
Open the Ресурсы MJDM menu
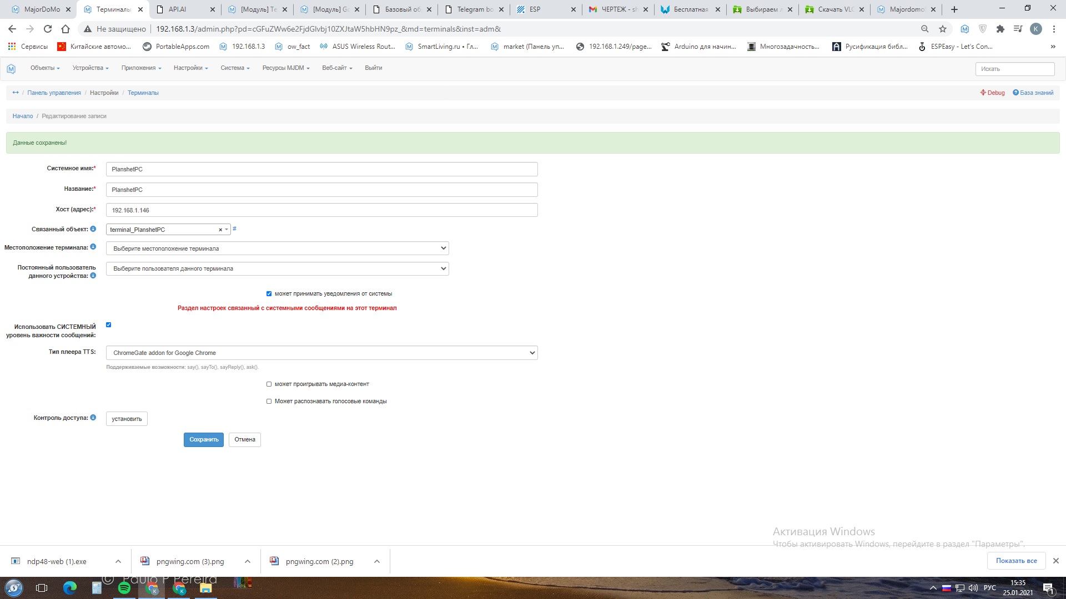(285, 68)
